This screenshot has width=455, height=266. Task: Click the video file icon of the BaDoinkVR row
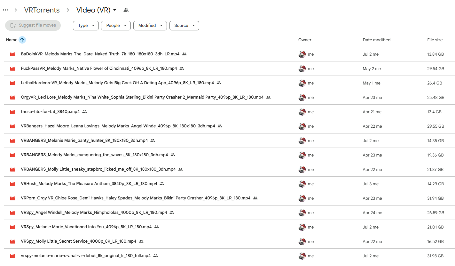tap(13, 54)
